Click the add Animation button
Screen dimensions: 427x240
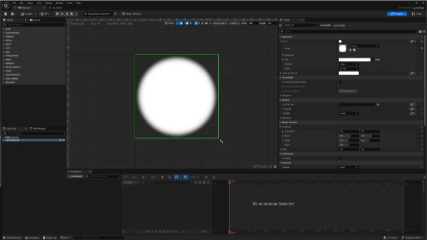tap(75, 177)
